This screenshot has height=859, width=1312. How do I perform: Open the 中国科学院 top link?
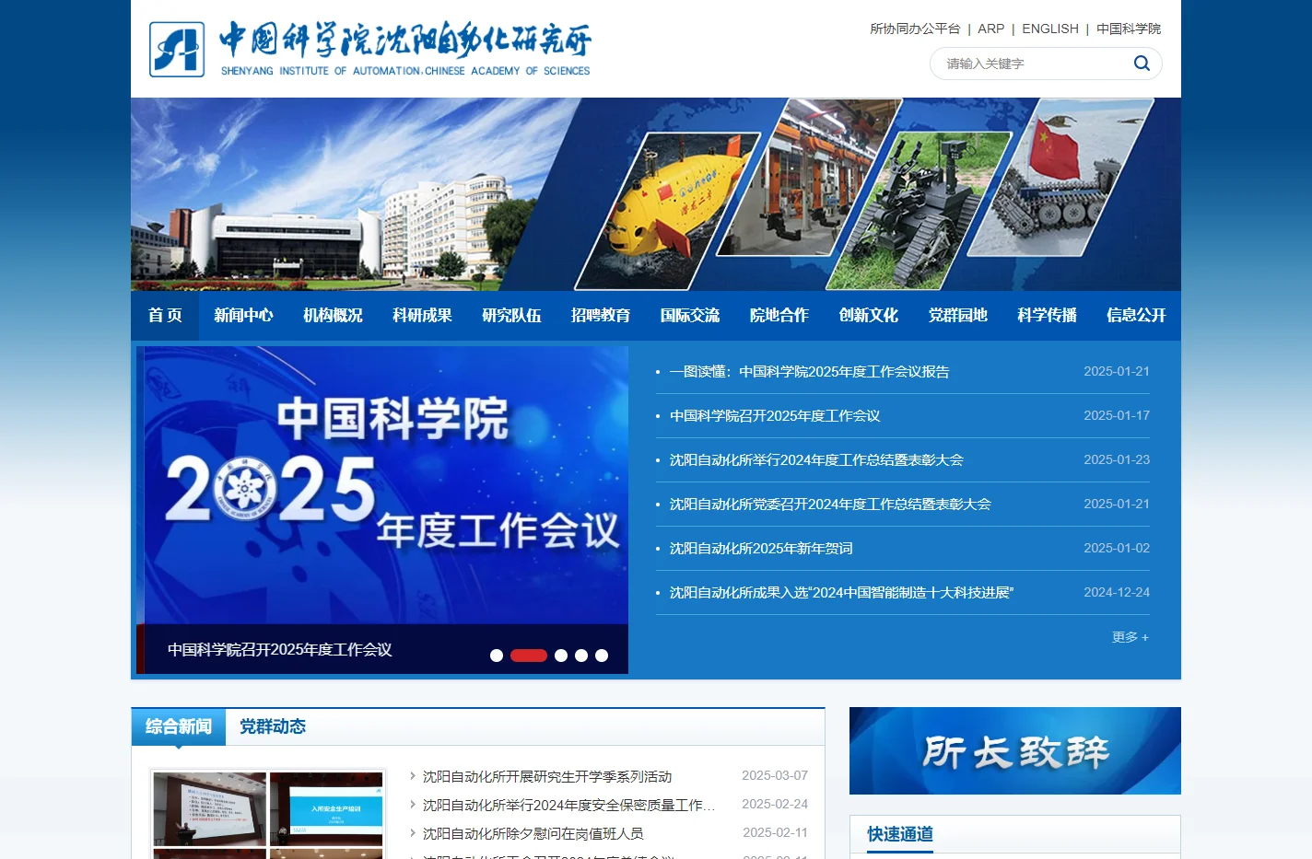click(x=1129, y=29)
